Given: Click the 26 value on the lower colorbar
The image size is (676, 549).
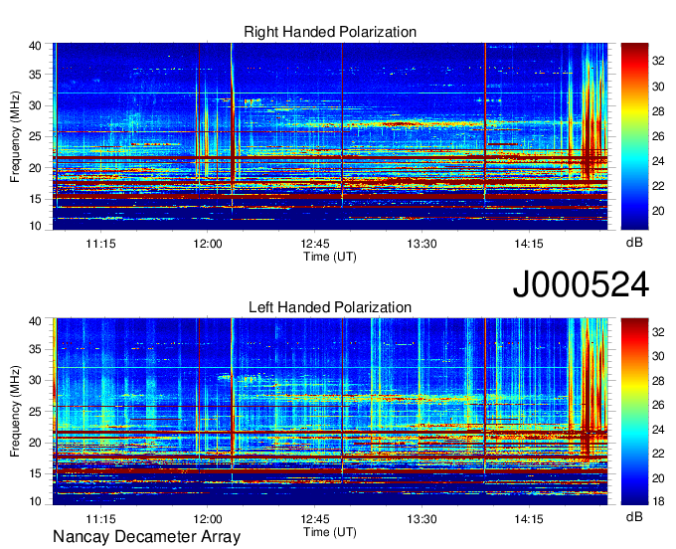Looking at the screenshot, I should (x=658, y=405).
